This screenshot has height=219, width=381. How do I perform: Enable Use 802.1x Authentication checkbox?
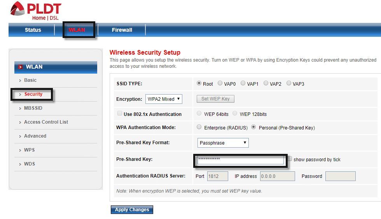click(120, 113)
